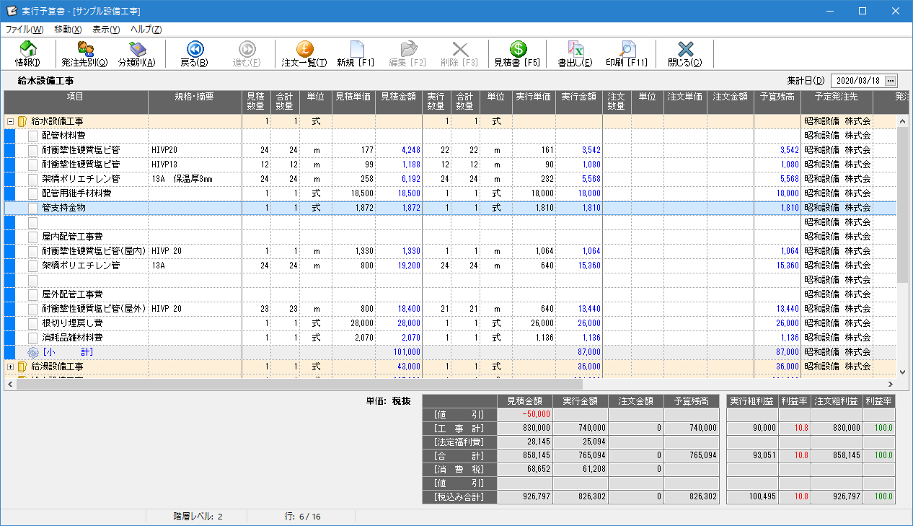Click the 進む(F) forward arrow icon
The height and width of the screenshot is (526, 913).
click(x=247, y=48)
